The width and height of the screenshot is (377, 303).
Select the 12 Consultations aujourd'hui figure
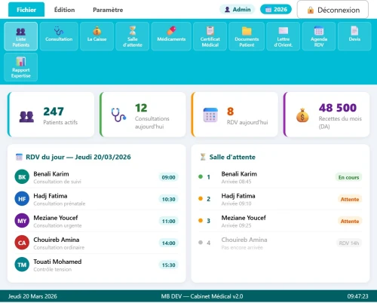click(141, 108)
